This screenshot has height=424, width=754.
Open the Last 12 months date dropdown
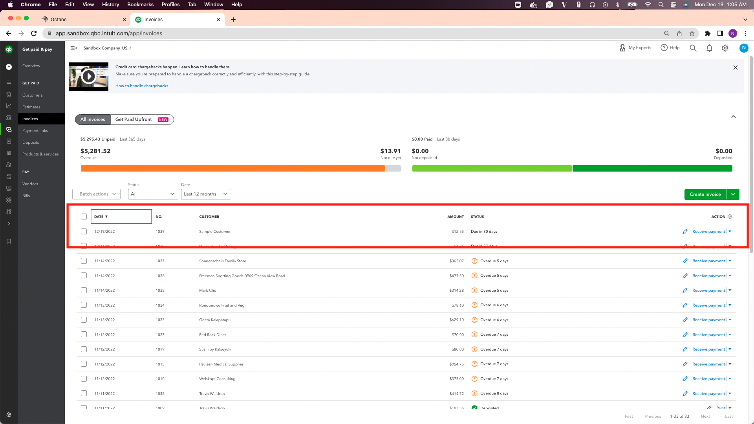[x=206, y=194]
